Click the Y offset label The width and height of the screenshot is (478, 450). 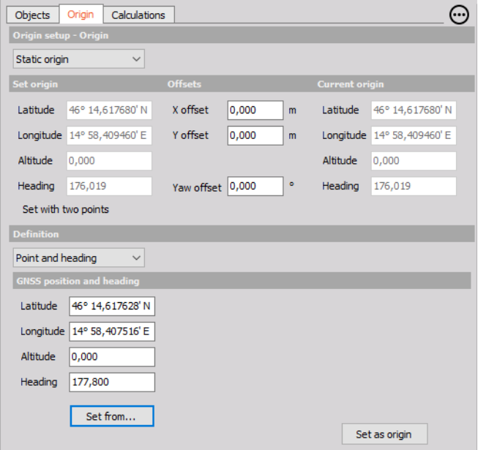(x=190, y=135)
